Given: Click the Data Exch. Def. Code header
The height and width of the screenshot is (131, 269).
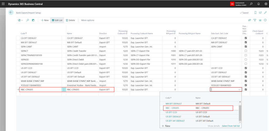Looking at the screenshot, I should click(x=219, y=33).
